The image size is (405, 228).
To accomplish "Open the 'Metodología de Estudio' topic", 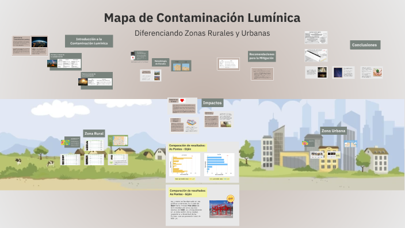I will tap(161, 62).
